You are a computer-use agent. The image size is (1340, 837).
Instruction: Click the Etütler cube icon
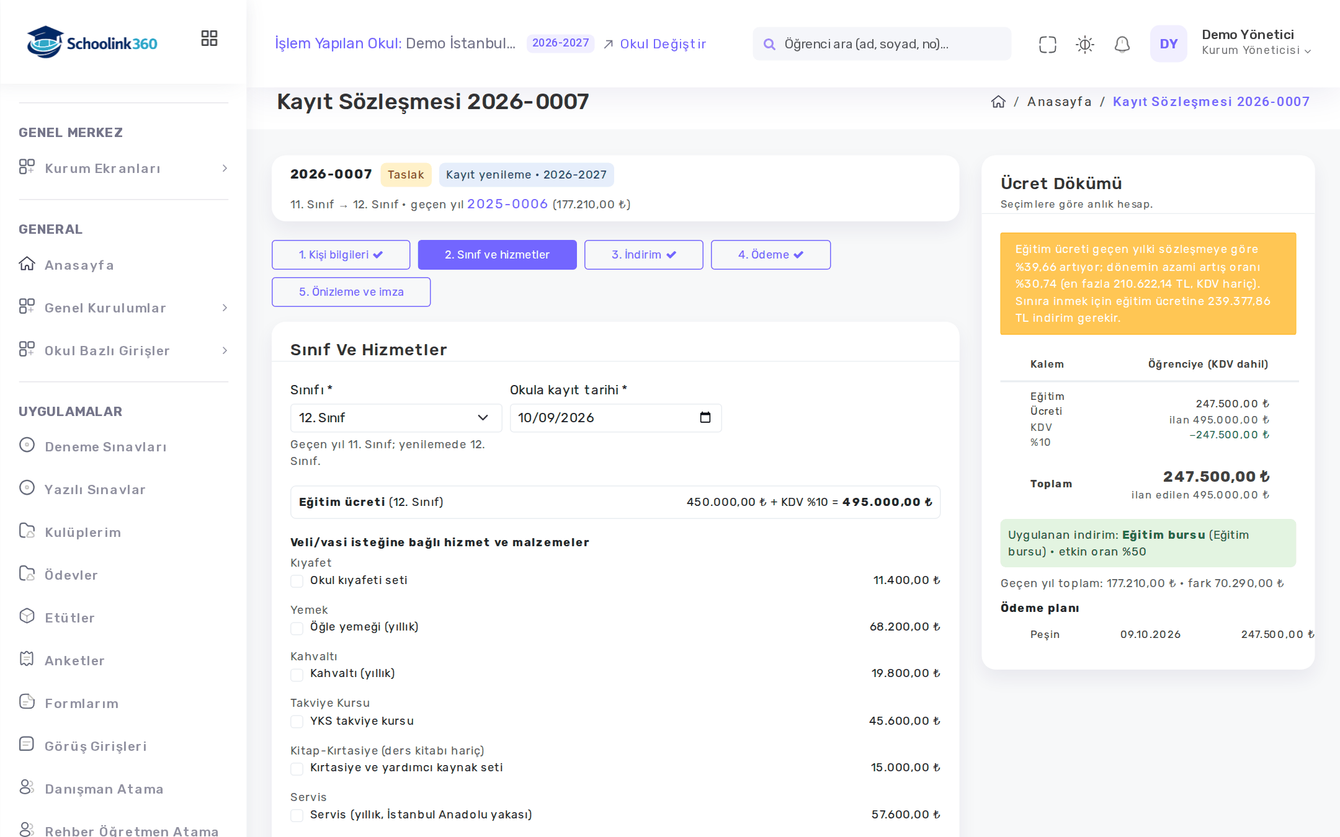pyautogui.click(x=27, y=616)
